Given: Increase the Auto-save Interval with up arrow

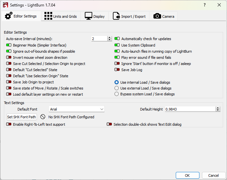Looking at the screenshot, I should [x=110, y=37].
